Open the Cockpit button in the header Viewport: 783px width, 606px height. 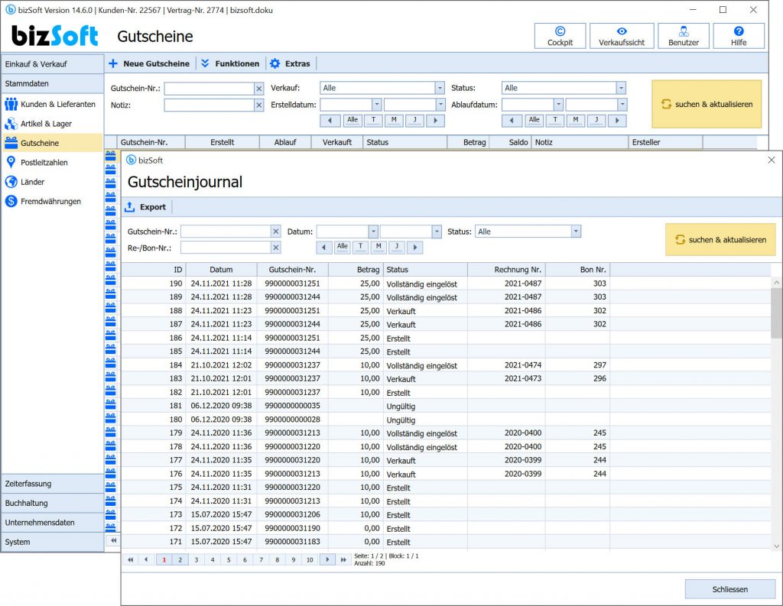560,36
